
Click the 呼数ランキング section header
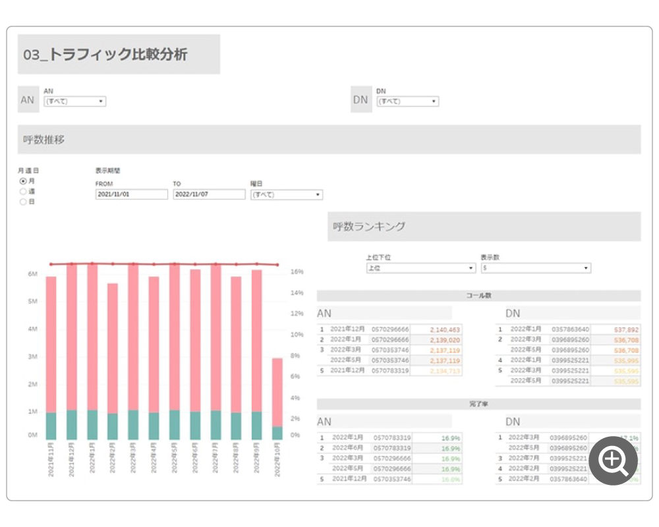pos(484,227)
